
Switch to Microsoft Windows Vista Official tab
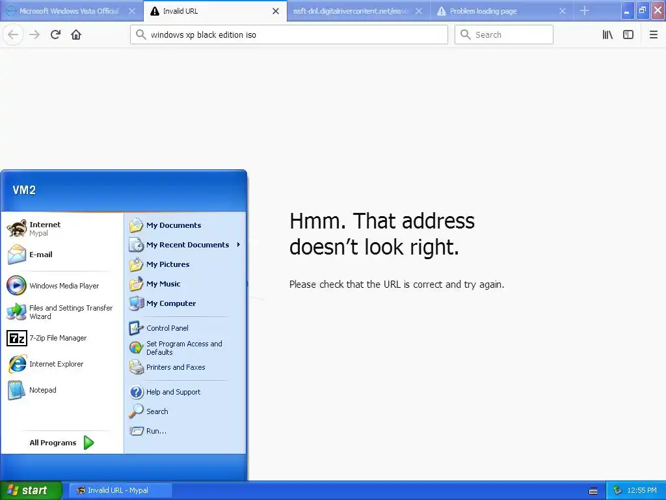(x=69, y=11)
